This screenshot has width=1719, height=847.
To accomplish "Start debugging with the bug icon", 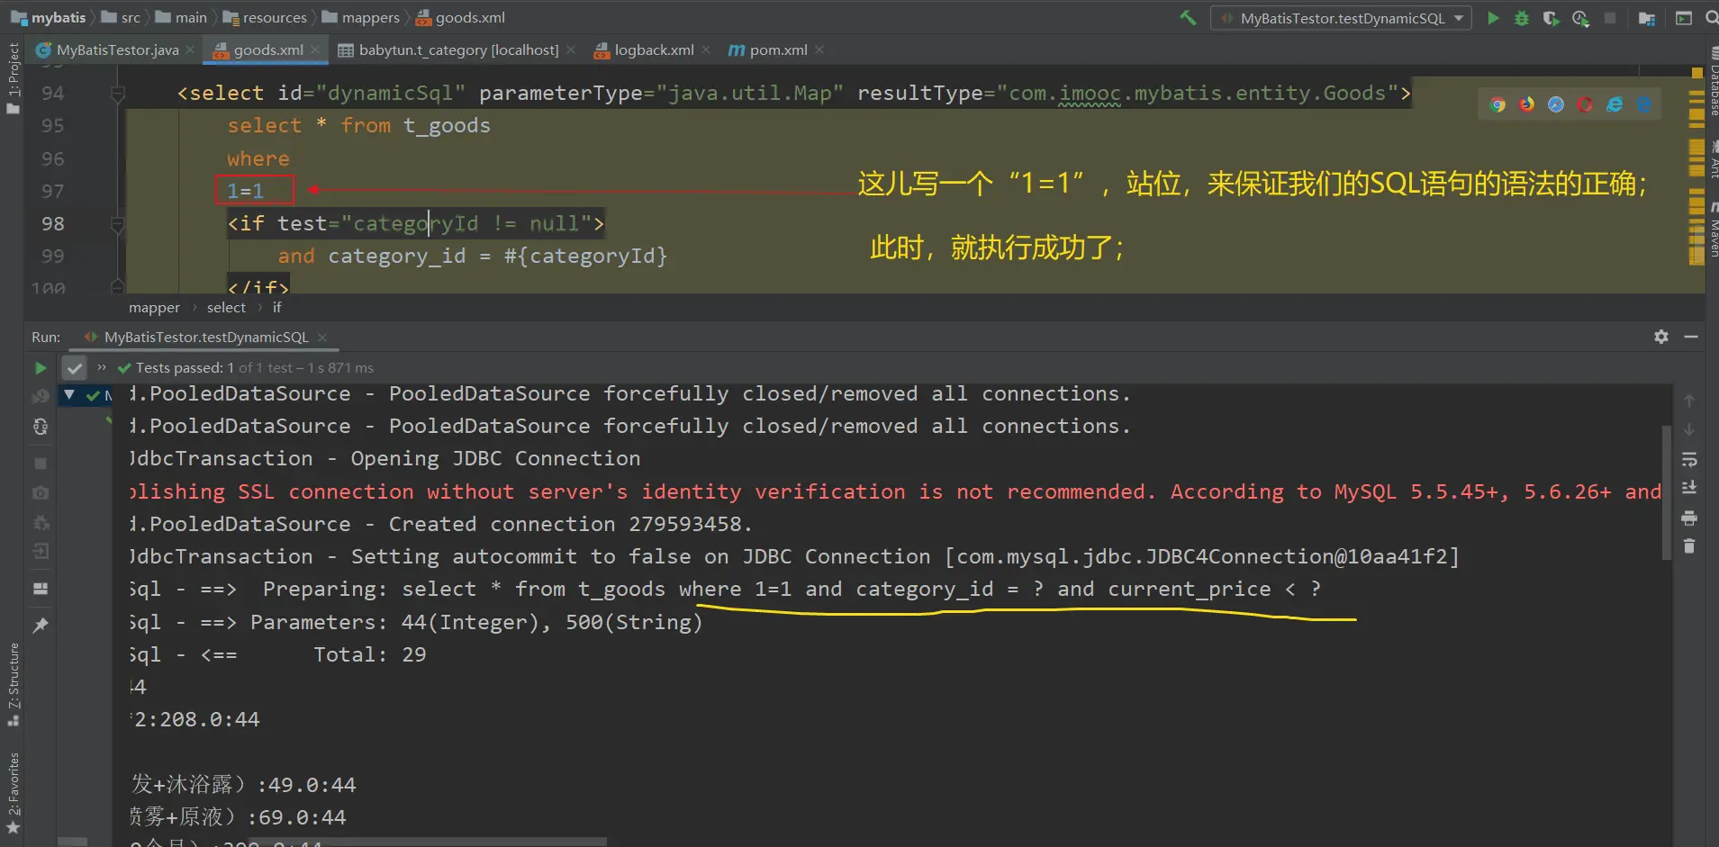I will (x=1522, y=18).
